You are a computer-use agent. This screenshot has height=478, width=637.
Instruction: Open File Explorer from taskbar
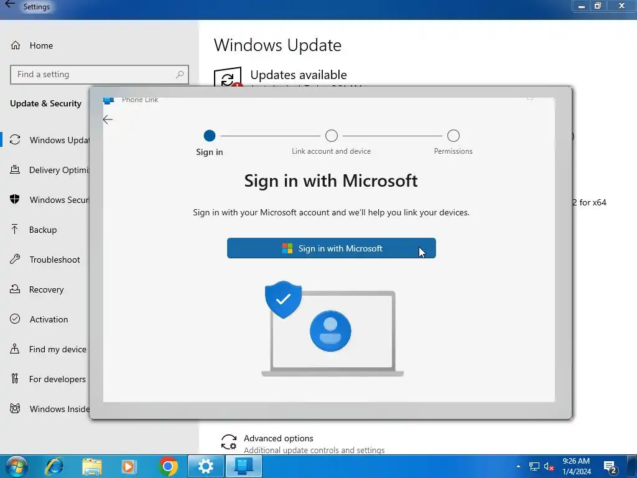[x=92, y=466]
